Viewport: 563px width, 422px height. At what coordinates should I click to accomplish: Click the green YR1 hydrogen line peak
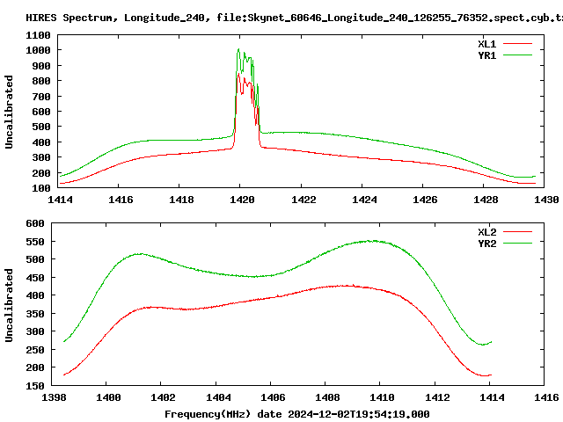coord(238,49)
